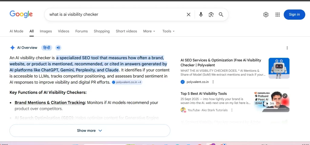The height and width of the screenshot is (145, 310).
Task: Open options menu beside Ako Stark Tutorials
Action: (x=232, y=110)
